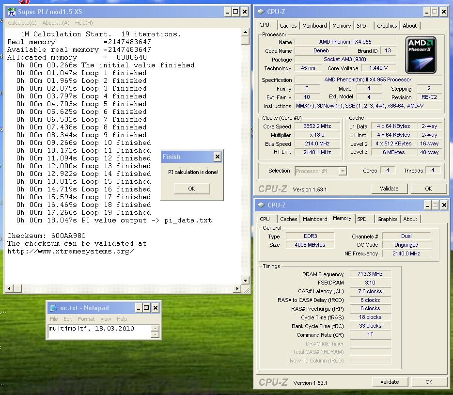Switch to Caches tab in upper CPU-Z window
Viewport: 453px width, 395px height.
click(288, 26)
